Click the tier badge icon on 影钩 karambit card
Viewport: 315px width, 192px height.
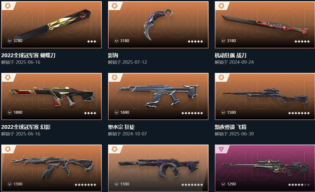point(115,6)
